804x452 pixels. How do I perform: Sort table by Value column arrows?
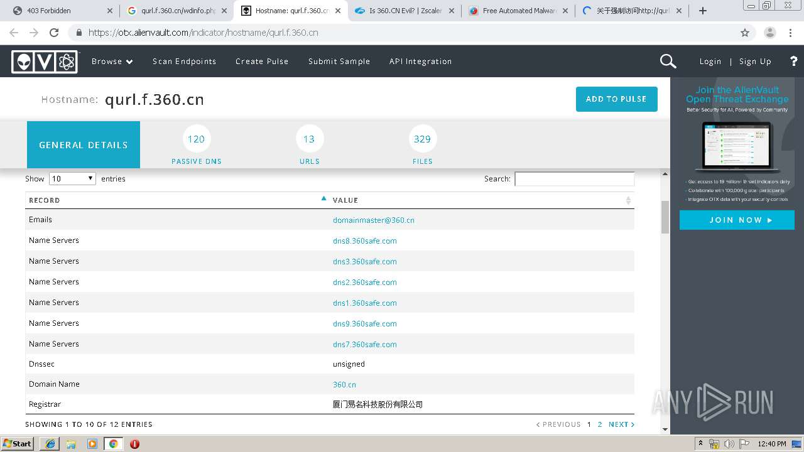(x=628, y=200)
